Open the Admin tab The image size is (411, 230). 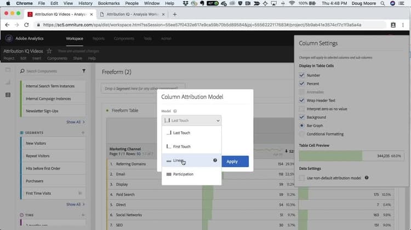coord(166,38)
